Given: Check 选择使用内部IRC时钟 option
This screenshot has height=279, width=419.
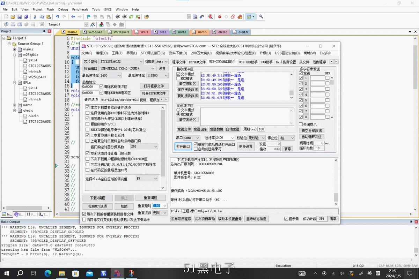Looking at the screenshot, I should (x=88, y=113).
